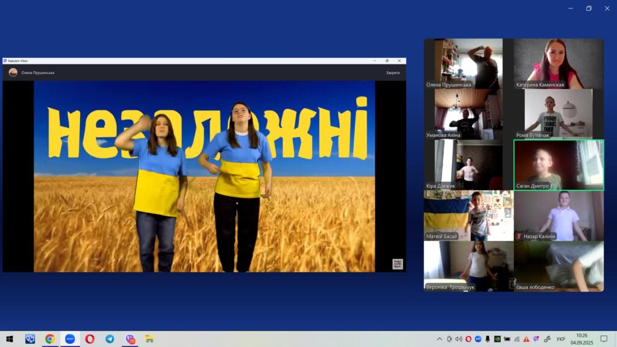
Task: Select the highlighted Саган Дмитро tile
Action: 559,165
